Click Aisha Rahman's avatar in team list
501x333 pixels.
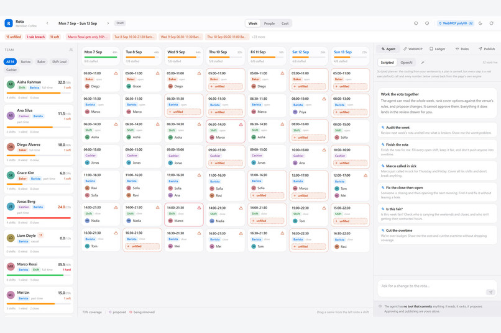point(11,84)
